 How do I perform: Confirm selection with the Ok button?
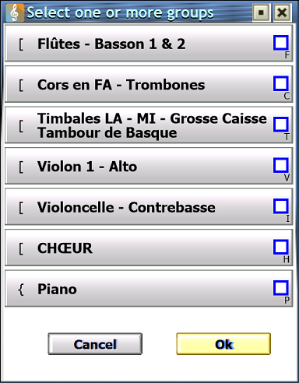click(x=223, y=344)
